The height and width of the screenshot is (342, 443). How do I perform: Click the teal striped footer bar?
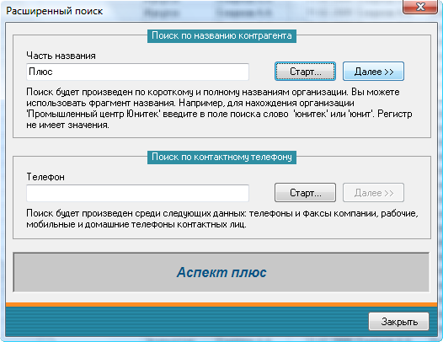click(186, 322)
